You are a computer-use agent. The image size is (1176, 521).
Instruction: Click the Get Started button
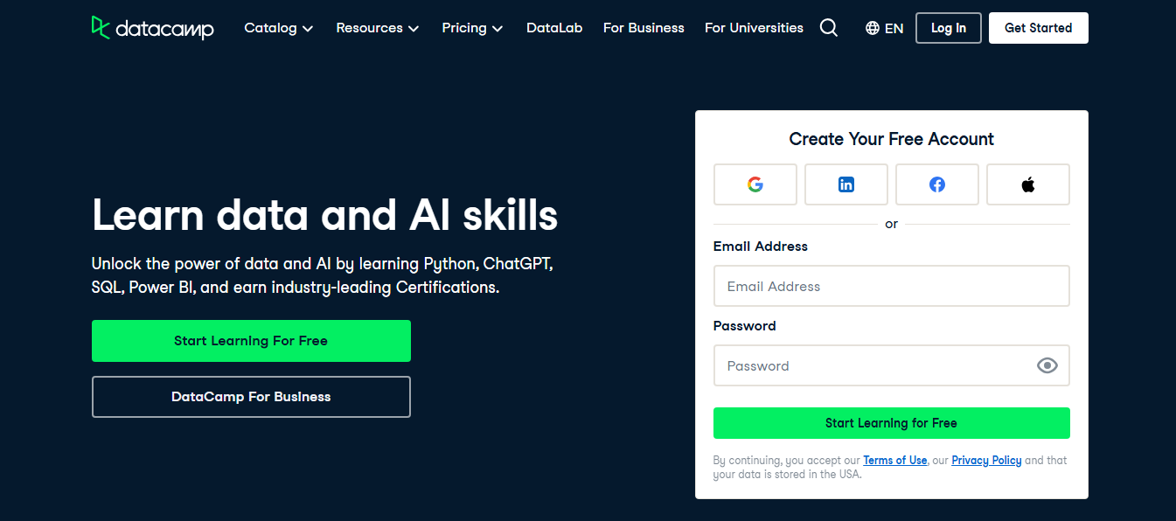pyautogui.click(x=1038, y=27)
